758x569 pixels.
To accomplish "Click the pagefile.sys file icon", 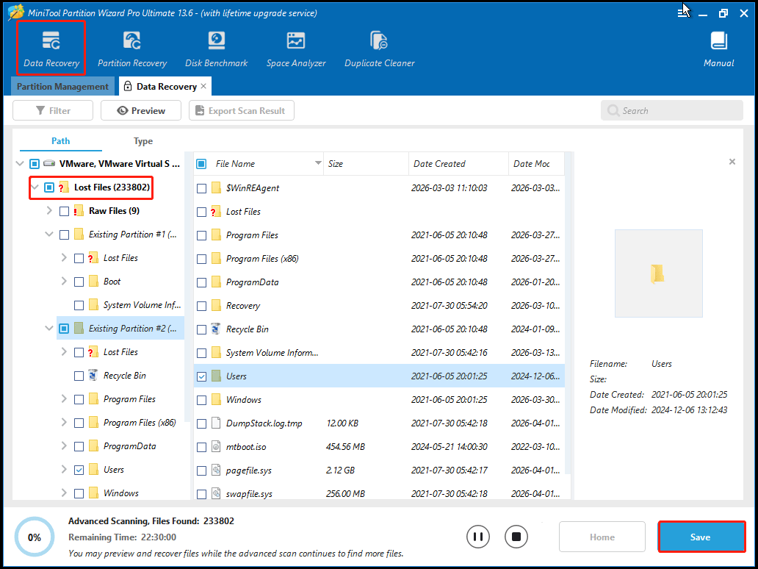I will (216, 470).
